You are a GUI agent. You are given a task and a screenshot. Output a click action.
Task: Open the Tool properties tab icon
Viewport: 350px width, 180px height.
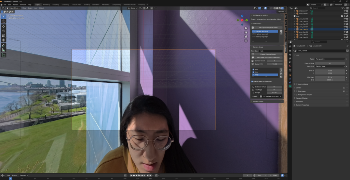click(x=290, y=46)
